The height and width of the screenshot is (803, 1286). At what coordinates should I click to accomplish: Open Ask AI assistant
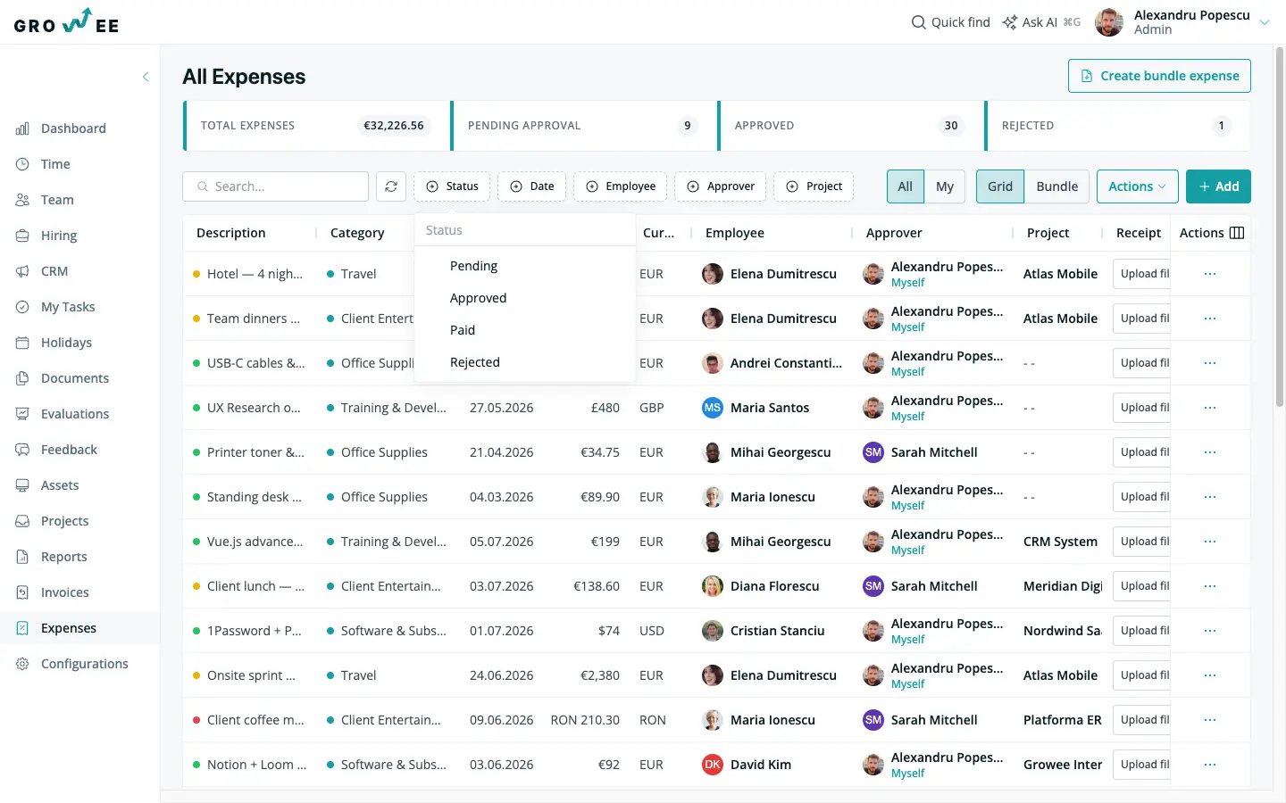click(1041, 22)
